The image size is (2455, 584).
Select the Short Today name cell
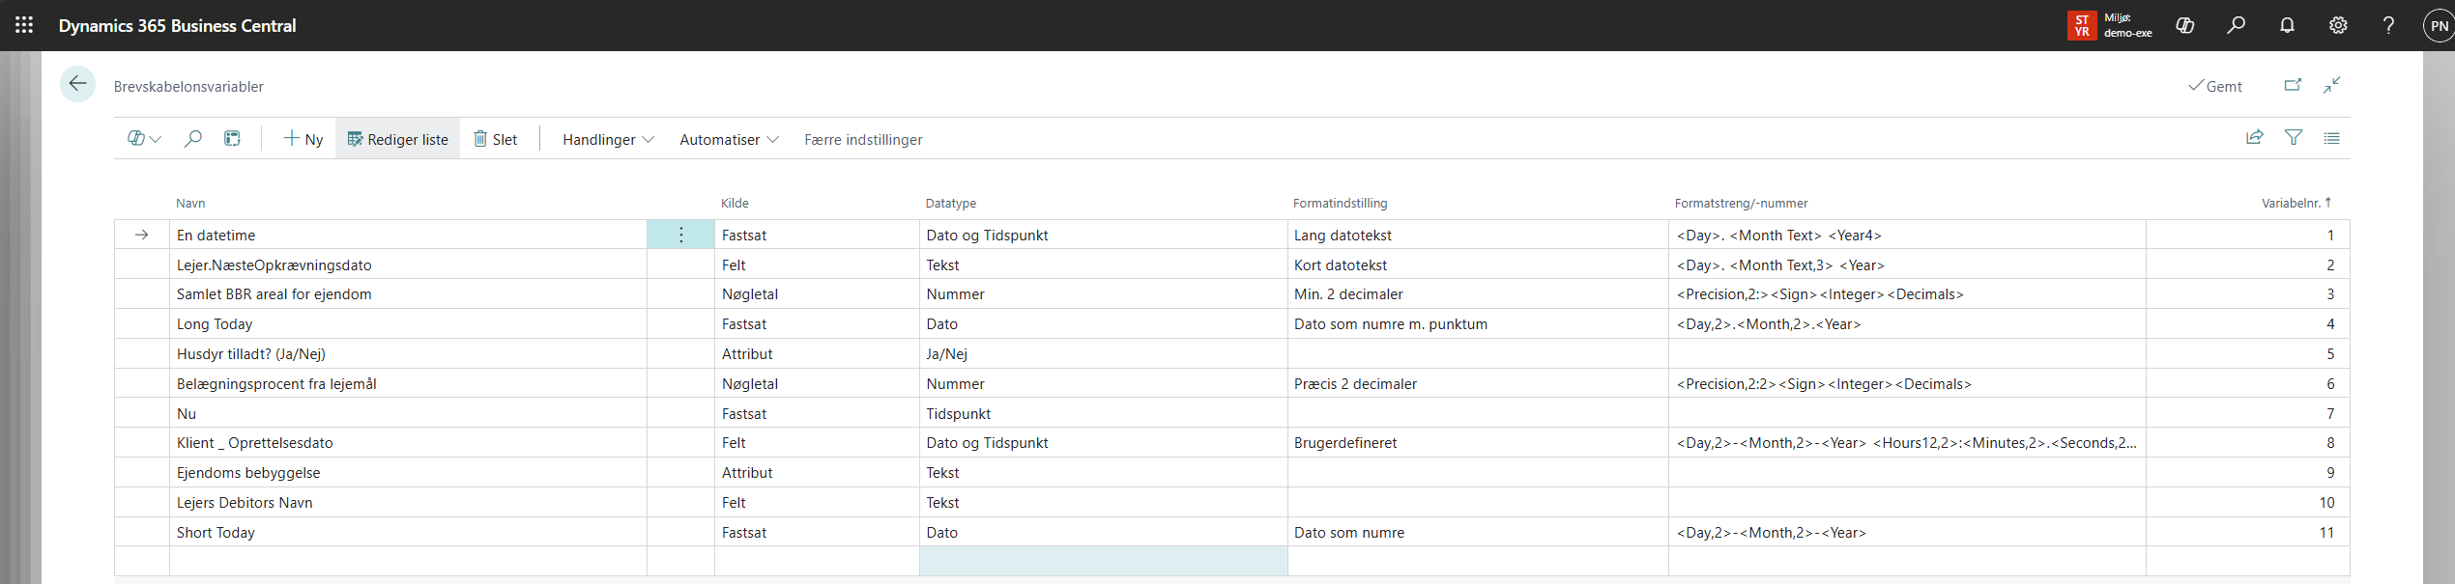[x=216, y=532]
